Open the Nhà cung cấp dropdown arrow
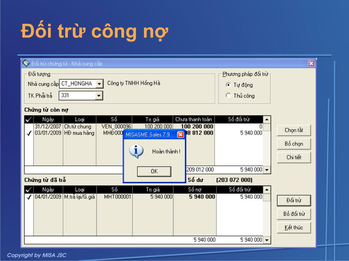Viewport: 349px width, 261px height. [99, 84]
